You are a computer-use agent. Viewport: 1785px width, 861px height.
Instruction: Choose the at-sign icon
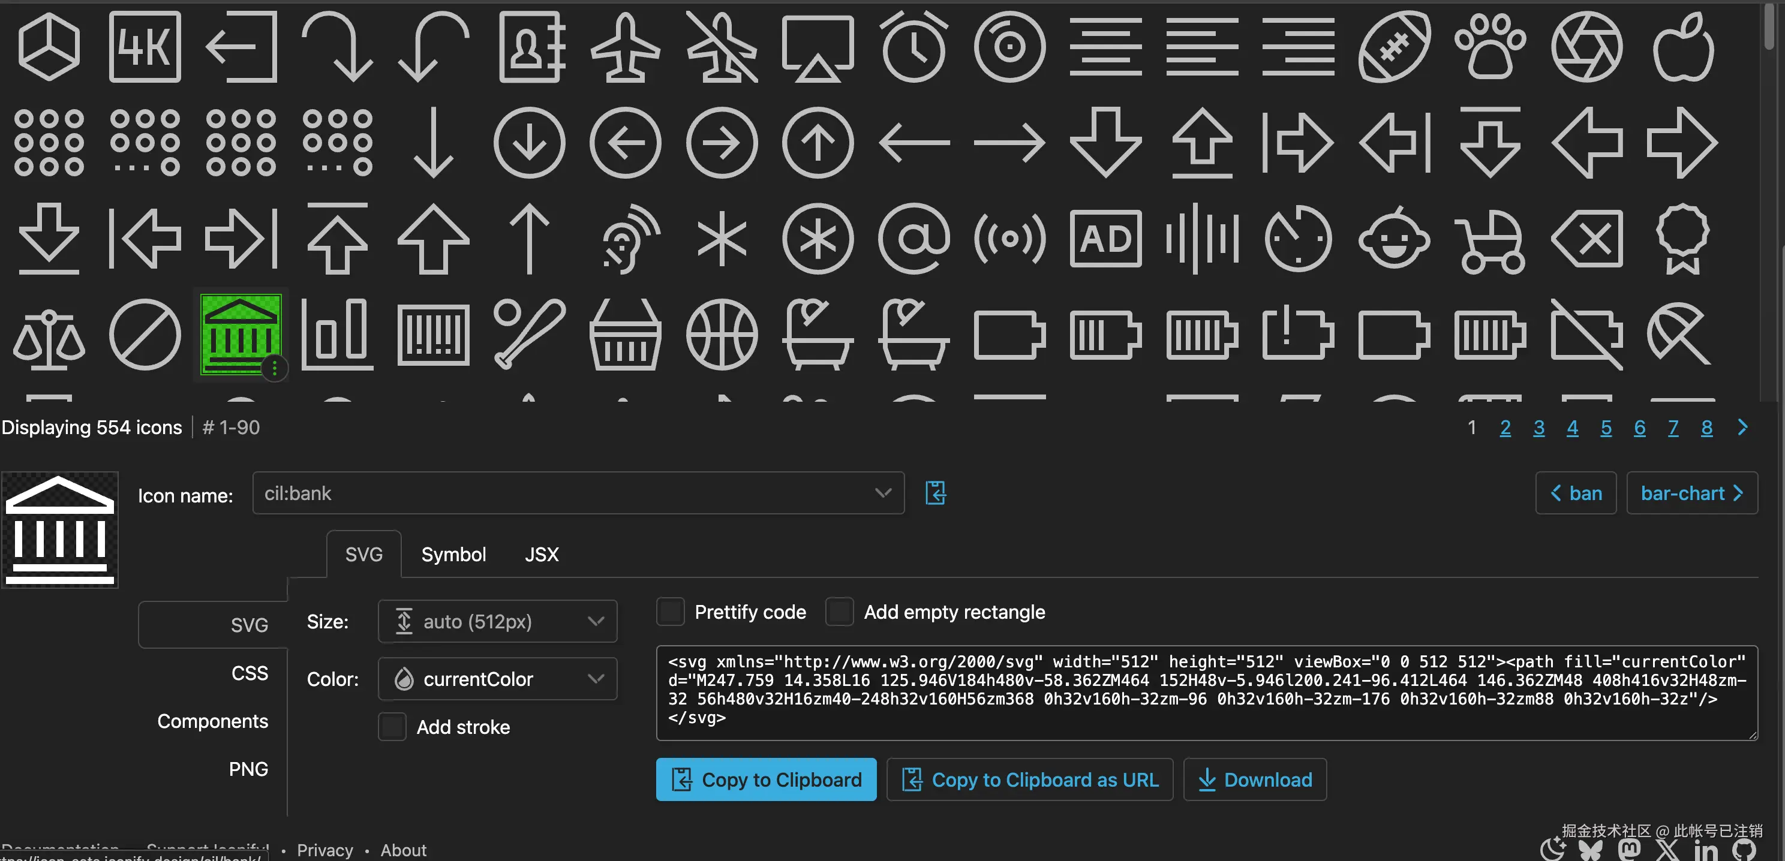click(x=913, y=239)
